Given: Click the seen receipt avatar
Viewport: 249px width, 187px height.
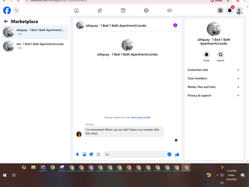Looking at the screenshot, I should [176, 140].
